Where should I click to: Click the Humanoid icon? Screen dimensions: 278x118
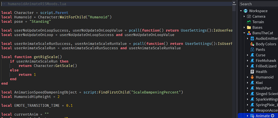pyautogui.click(x=252, y=77)
